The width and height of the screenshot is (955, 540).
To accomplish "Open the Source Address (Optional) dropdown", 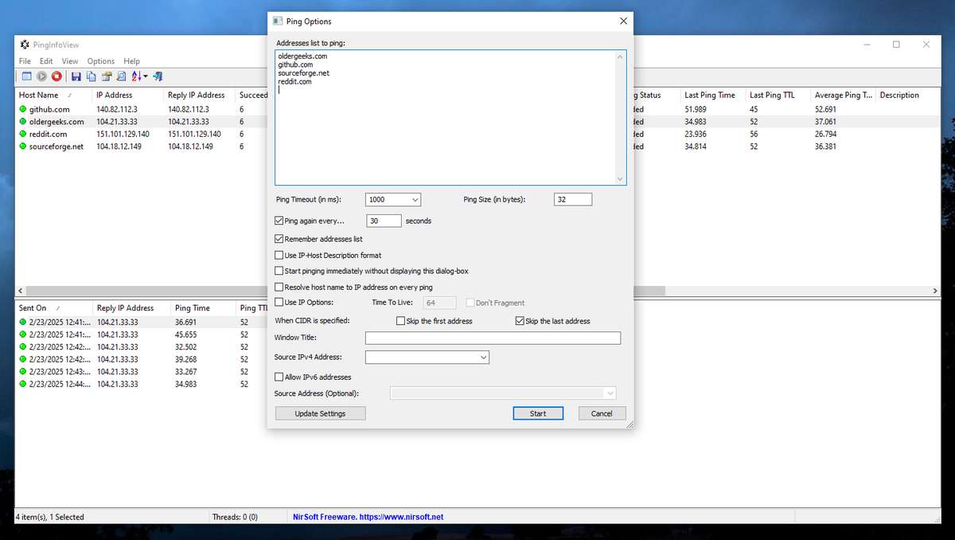I will point(610,393).
